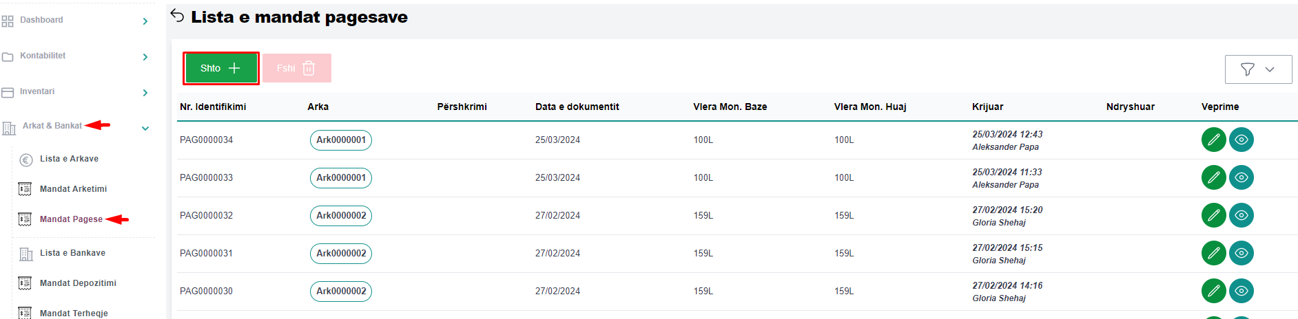Click the Inventari sidebar icon

point(8,93)
